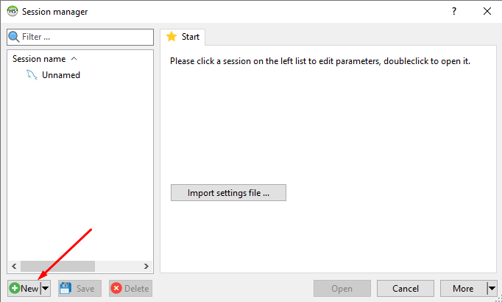This screenshot has height=302, width=502.
Task: Close the Session manager window
Action: coord(487,11)
